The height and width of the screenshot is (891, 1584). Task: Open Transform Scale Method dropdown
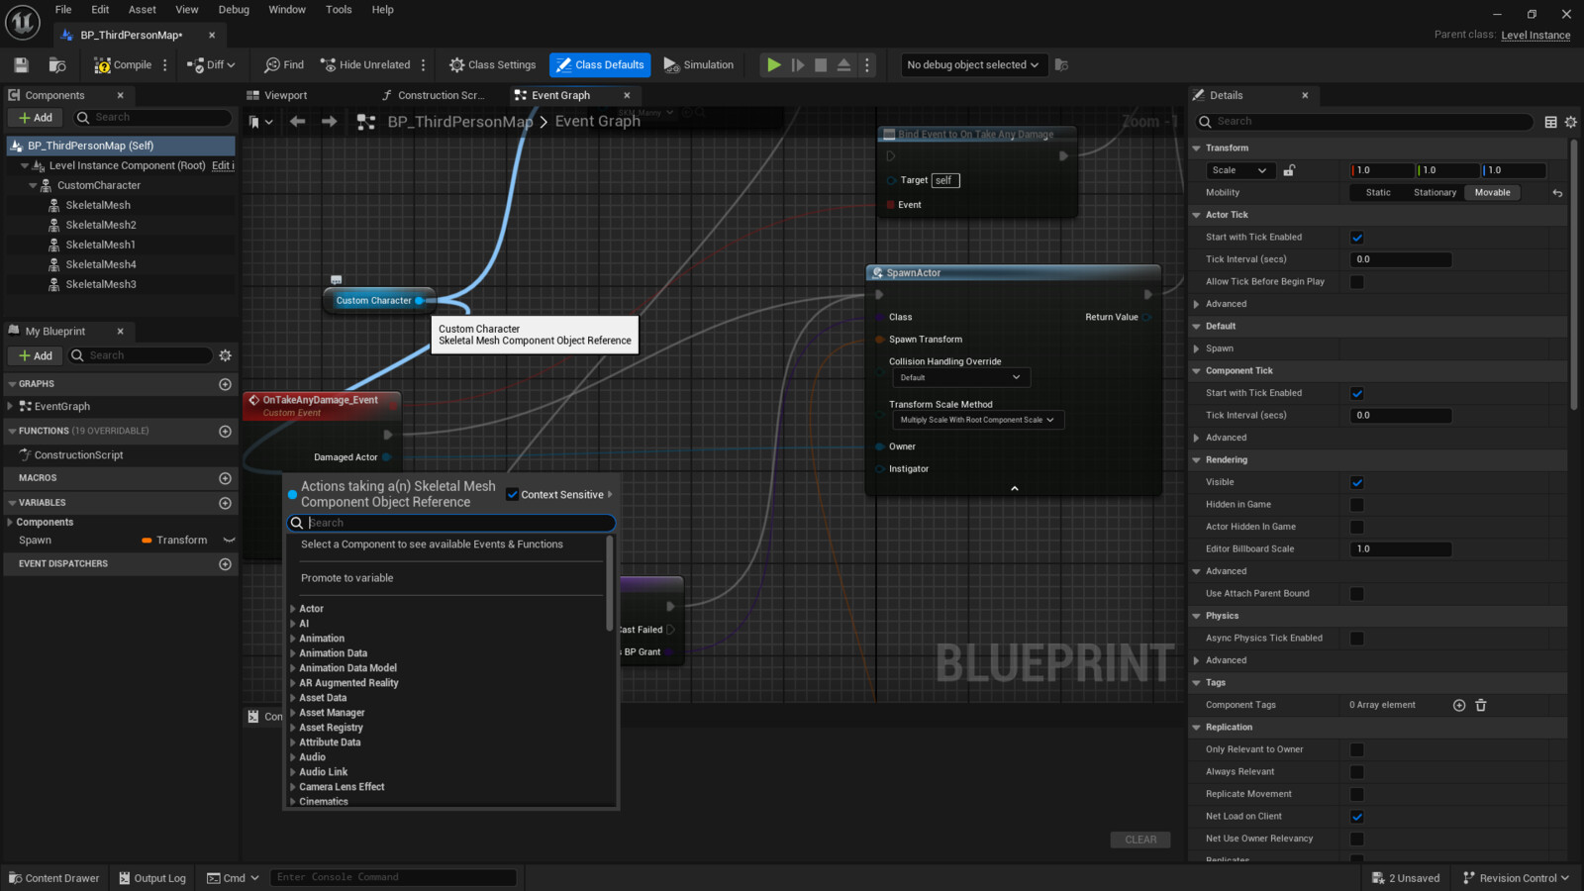tap(977, 420)
